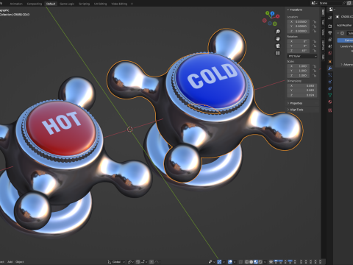The image size is (353, 265).
Task: Toggle lock on Scale Y
Action: (315, 71)
